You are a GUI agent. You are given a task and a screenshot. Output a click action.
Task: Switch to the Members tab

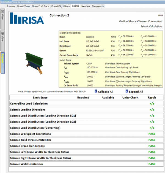(x=86, y=6)
